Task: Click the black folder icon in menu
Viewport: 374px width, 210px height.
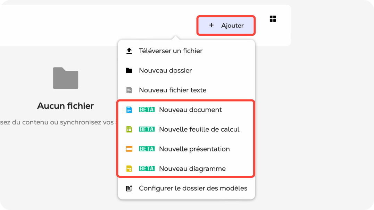Action: 129,71
